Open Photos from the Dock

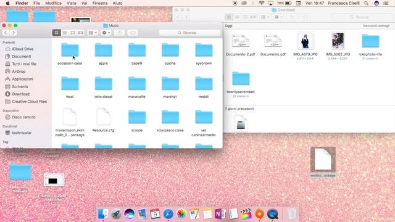click(x=181, y=214)
